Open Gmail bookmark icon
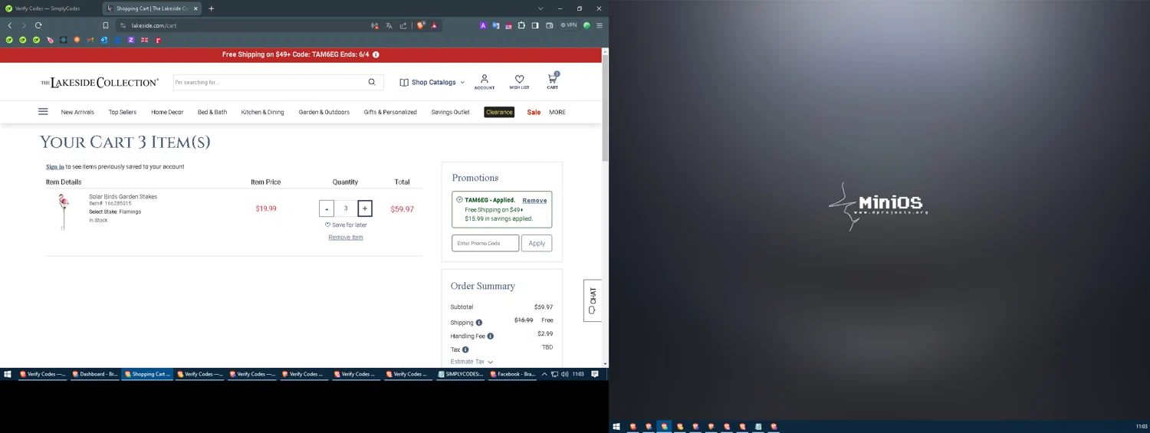 pos(90,40)
